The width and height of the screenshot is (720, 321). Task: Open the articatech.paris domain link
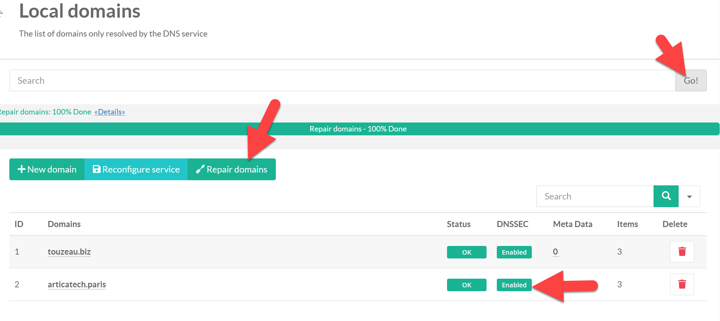(x=77, y=284)
